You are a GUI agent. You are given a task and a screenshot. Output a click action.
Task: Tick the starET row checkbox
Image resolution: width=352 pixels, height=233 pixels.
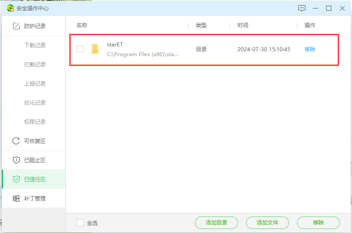pyautogui.click(x=80, y=49)
